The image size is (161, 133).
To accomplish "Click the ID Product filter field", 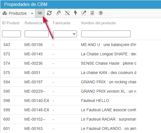I will pos(11,34).
